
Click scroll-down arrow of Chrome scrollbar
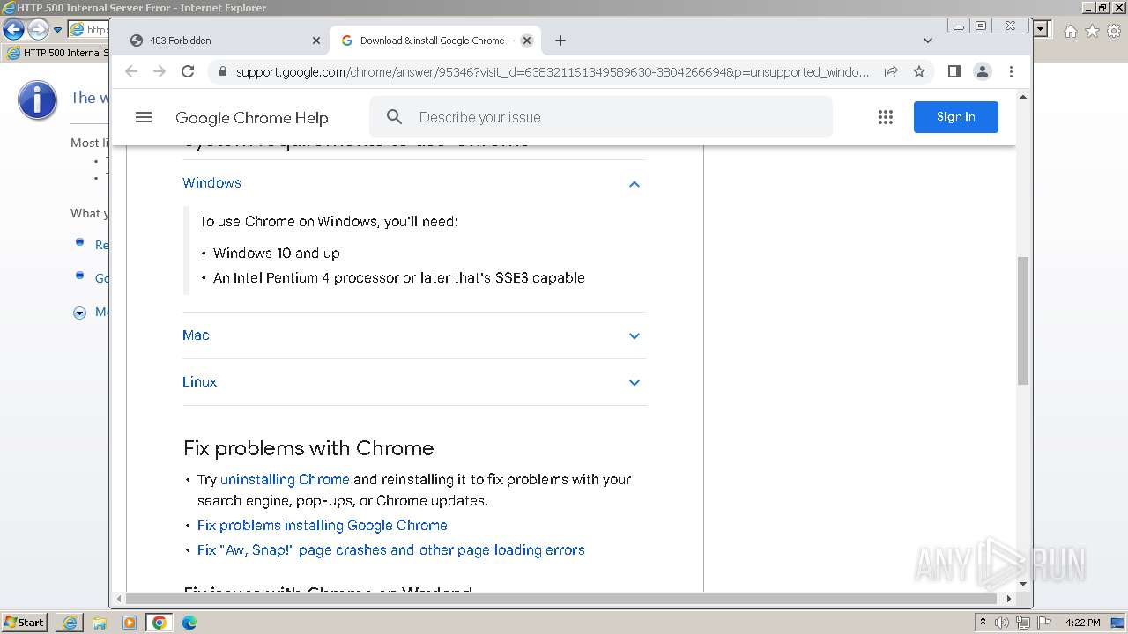pos(1022,583)
